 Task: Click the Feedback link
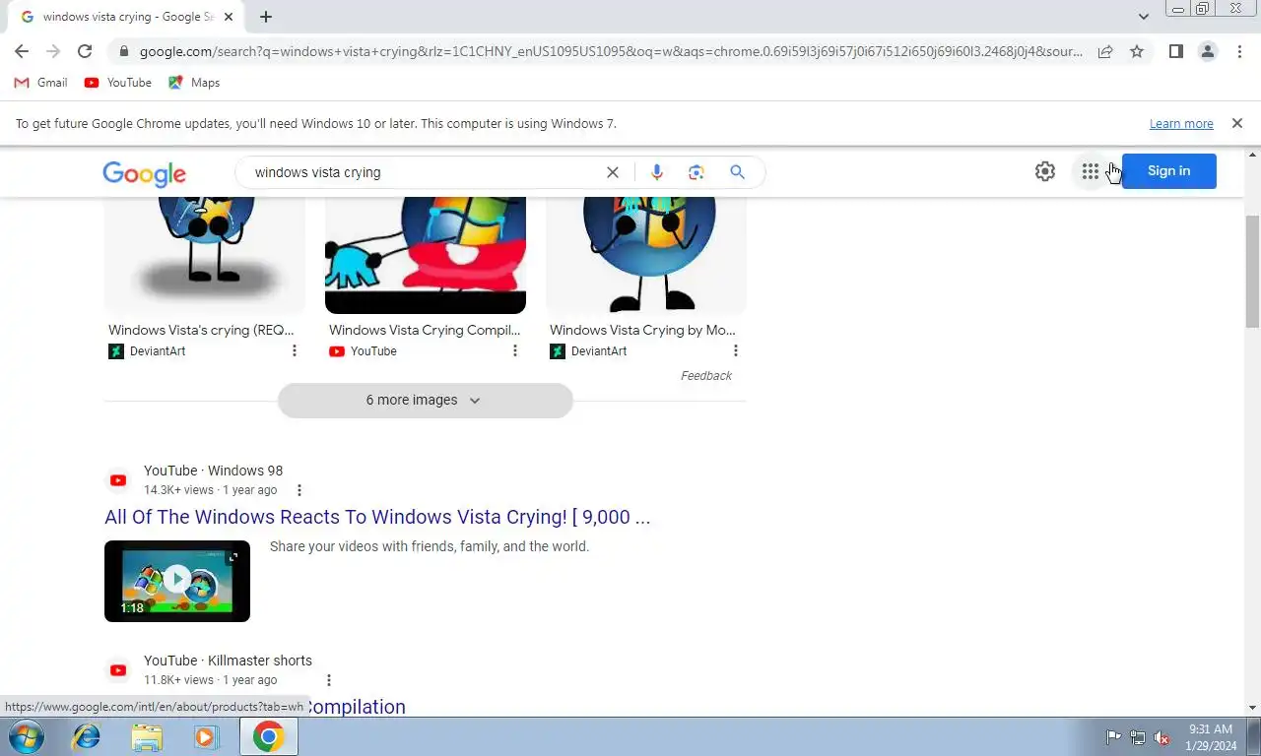pos(706,376)
